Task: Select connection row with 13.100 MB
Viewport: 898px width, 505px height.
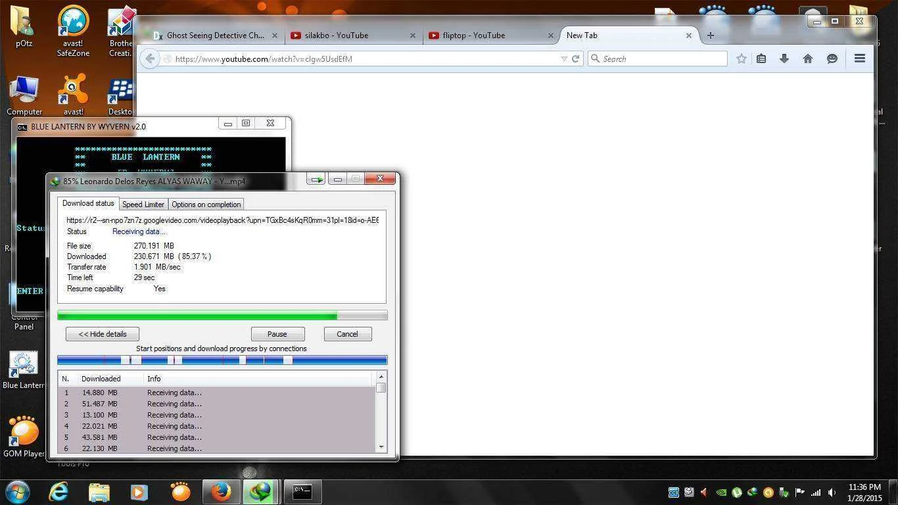Action: click(216, 415)
